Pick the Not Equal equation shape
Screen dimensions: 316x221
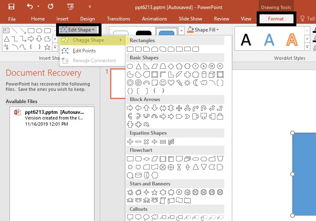pos(171,142)
